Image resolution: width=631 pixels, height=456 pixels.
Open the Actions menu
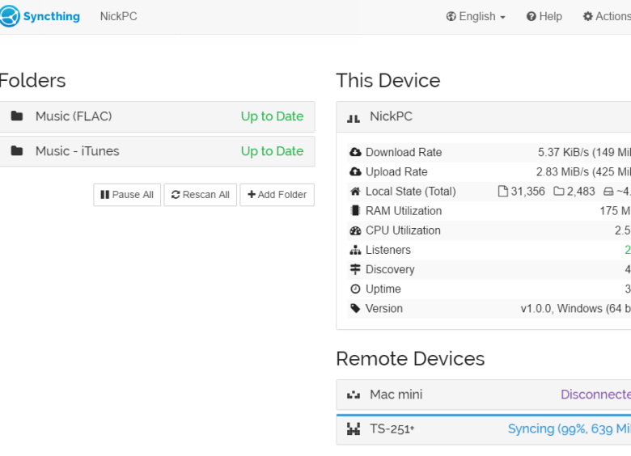click(x=607, y=16)
